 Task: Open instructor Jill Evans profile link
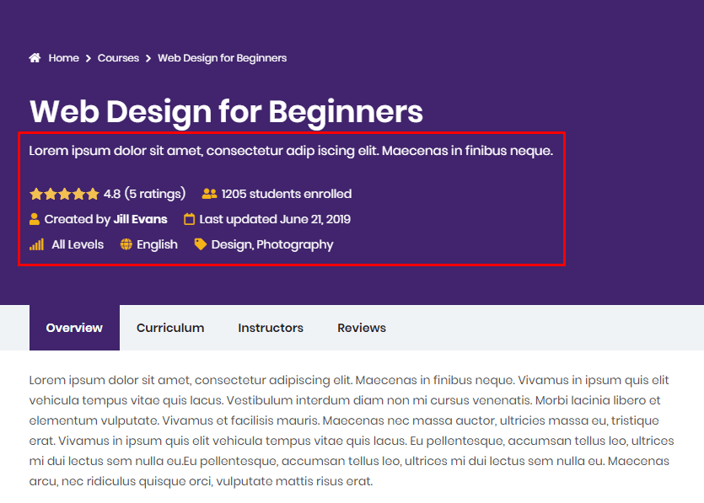coord(140,219)
